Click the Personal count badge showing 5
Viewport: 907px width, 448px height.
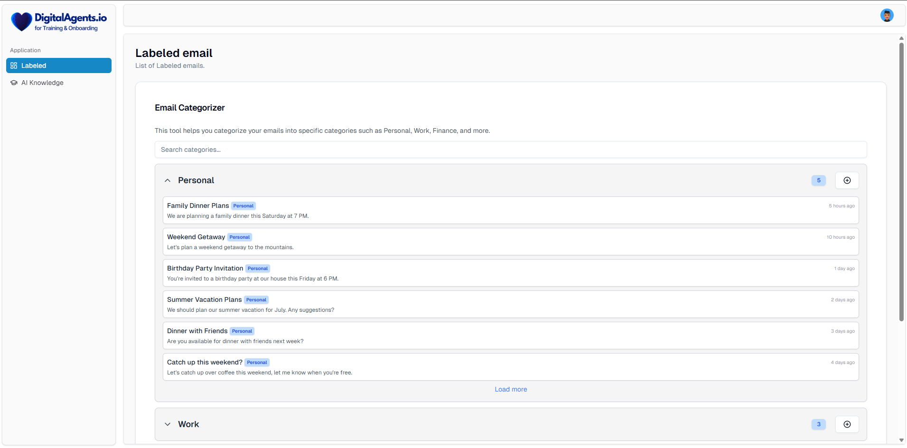(x=818, y=180)
